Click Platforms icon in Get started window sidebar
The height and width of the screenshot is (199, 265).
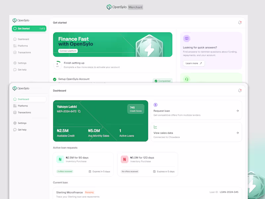pyautogui.click(x=15, y=46)
